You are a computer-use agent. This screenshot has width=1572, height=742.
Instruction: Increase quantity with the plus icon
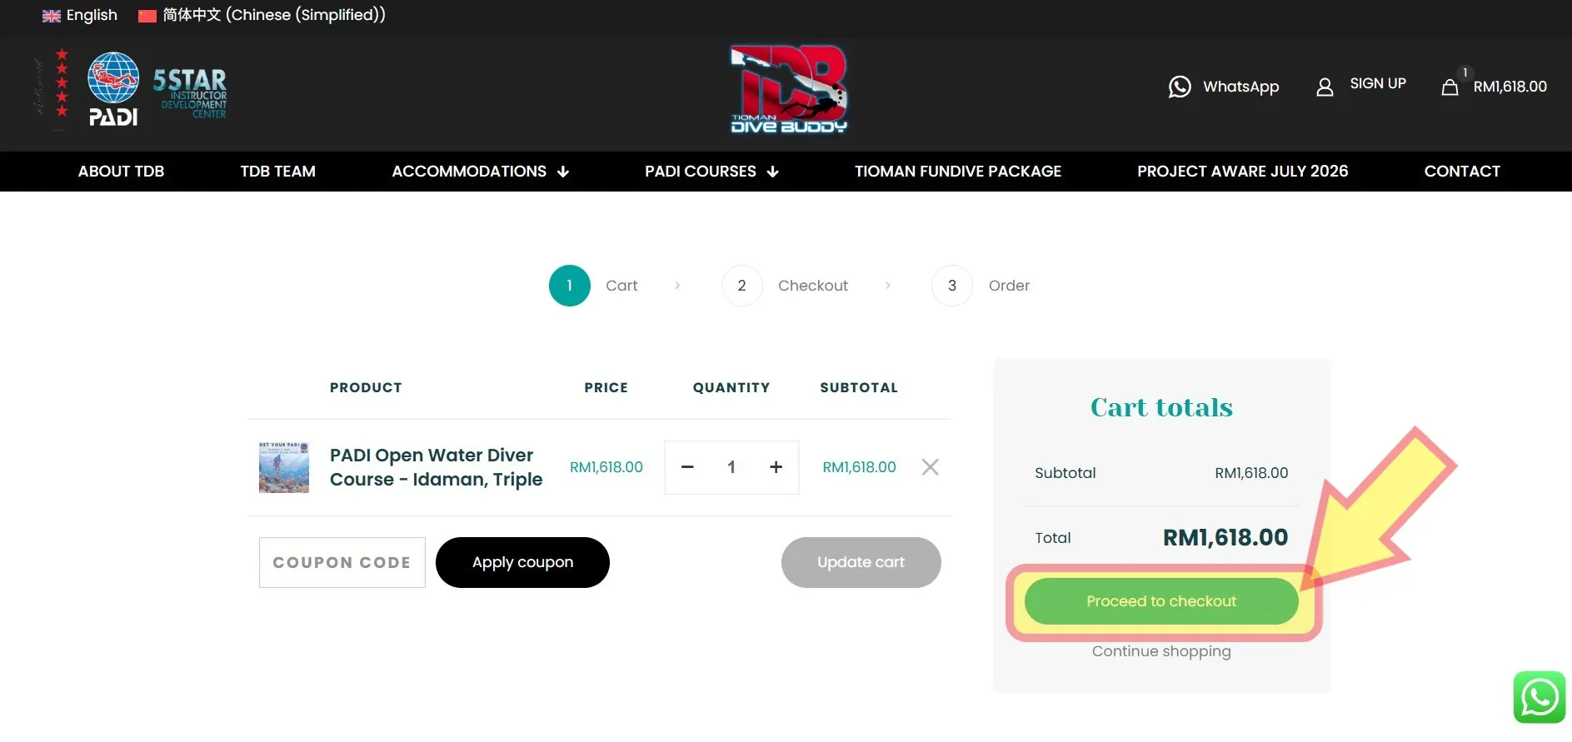[776, 467]
